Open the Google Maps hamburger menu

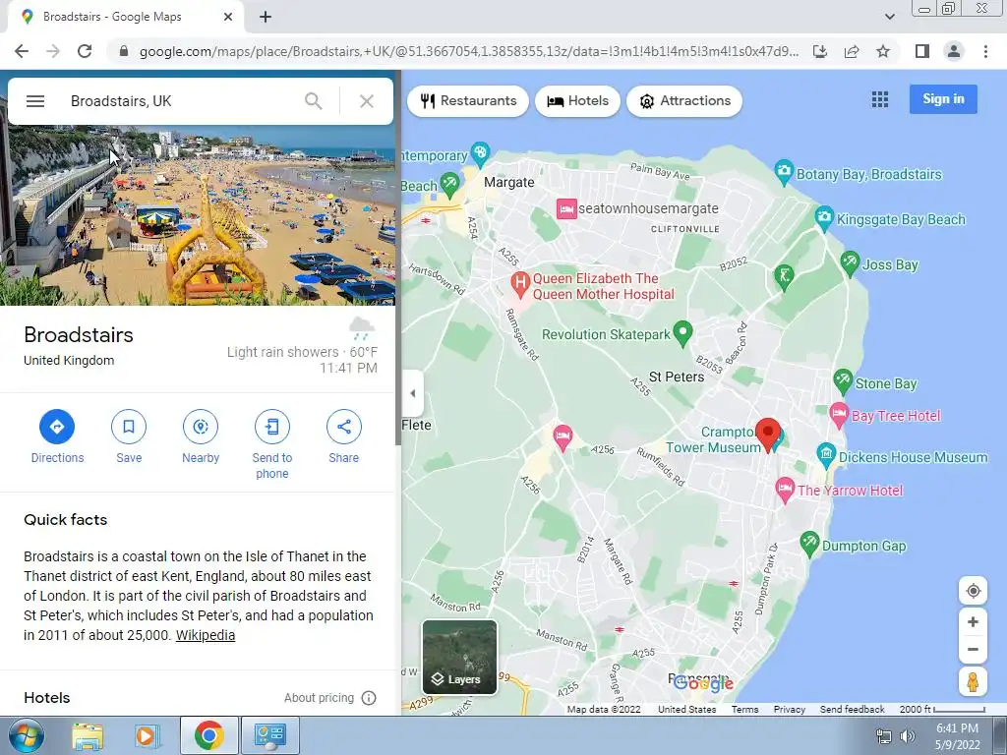click(35, 101)
